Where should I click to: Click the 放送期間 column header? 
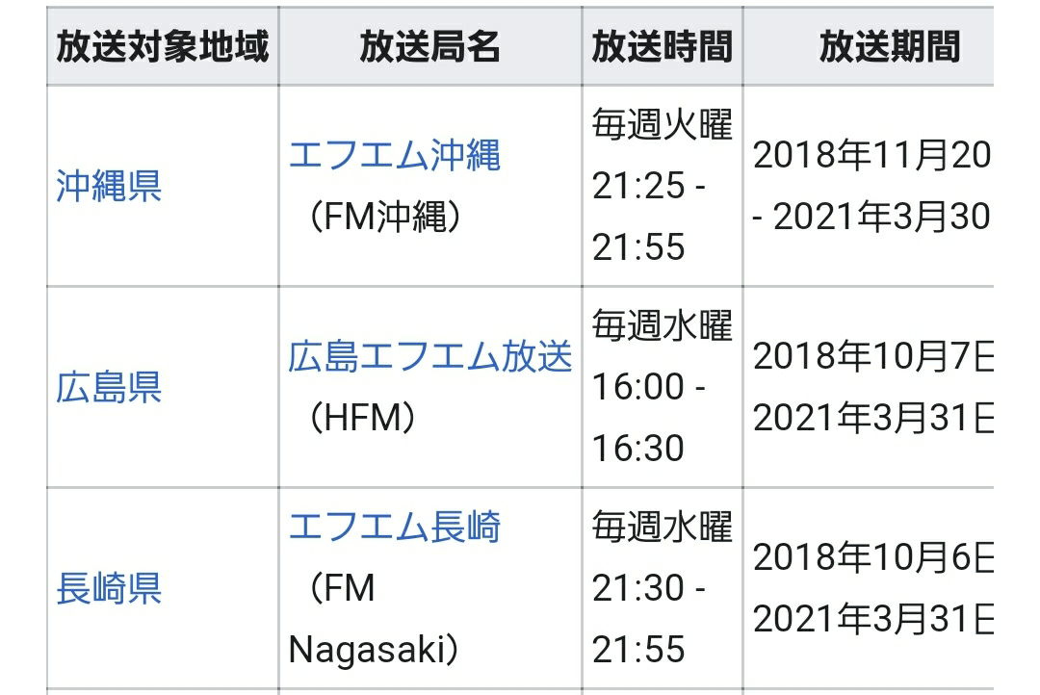click(x=869, y=46)
